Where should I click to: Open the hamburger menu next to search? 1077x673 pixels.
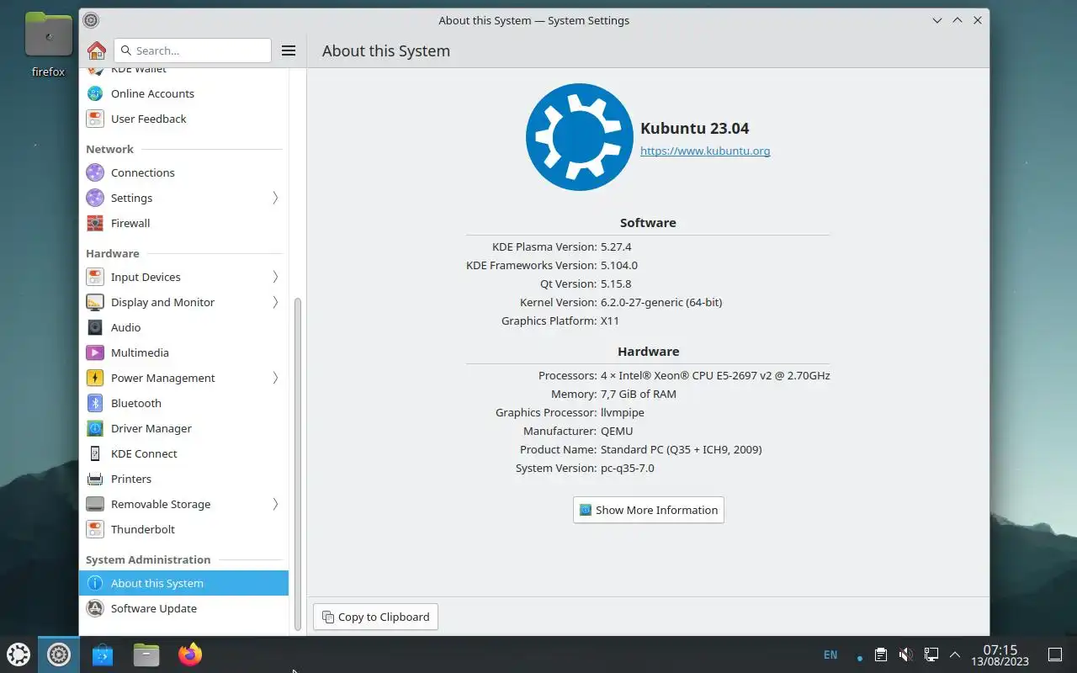pyautogui.click(x=289, y=50)
